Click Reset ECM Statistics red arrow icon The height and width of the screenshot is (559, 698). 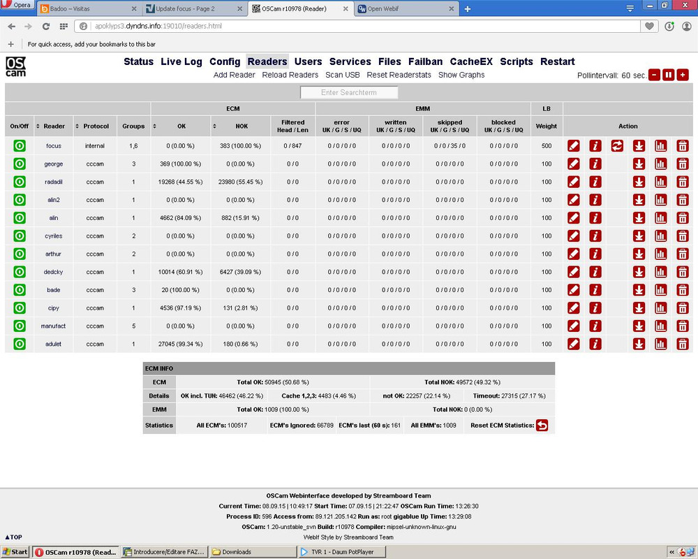click(542, 426)
